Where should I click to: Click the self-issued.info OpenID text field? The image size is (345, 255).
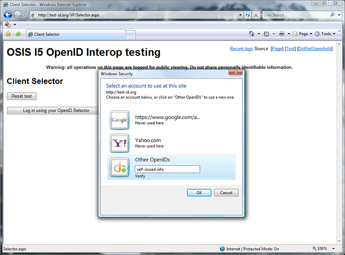[167, 169]
